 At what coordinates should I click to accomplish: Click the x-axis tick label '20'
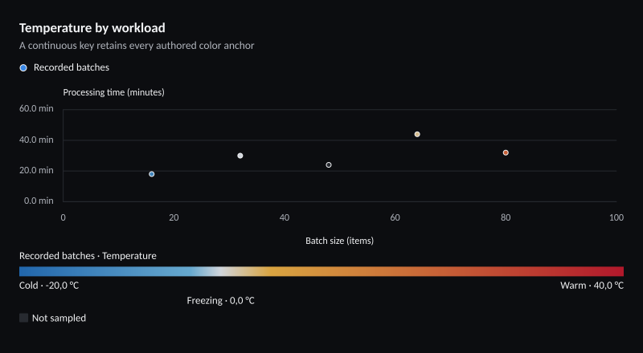tap(174, 218)
